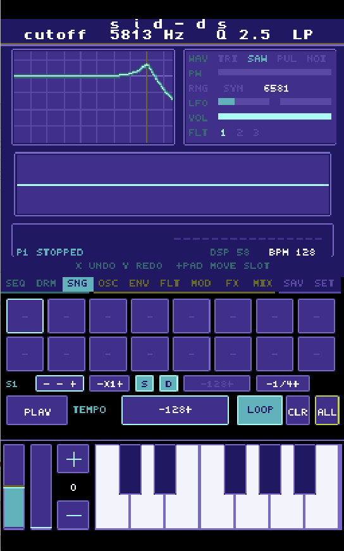344x551 pixels.
Task: Switch to the OSC tab
Action: coord(108,283)
